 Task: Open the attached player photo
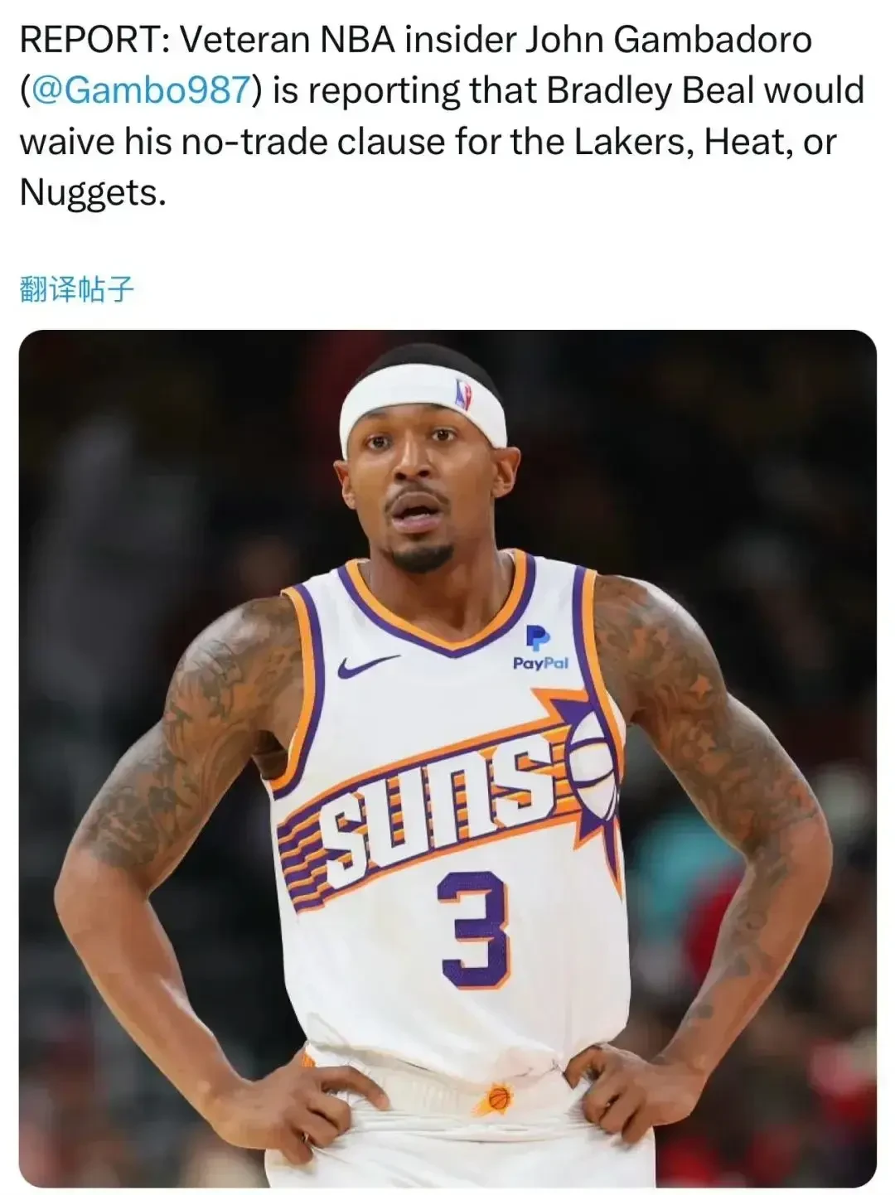pos(447,759)
